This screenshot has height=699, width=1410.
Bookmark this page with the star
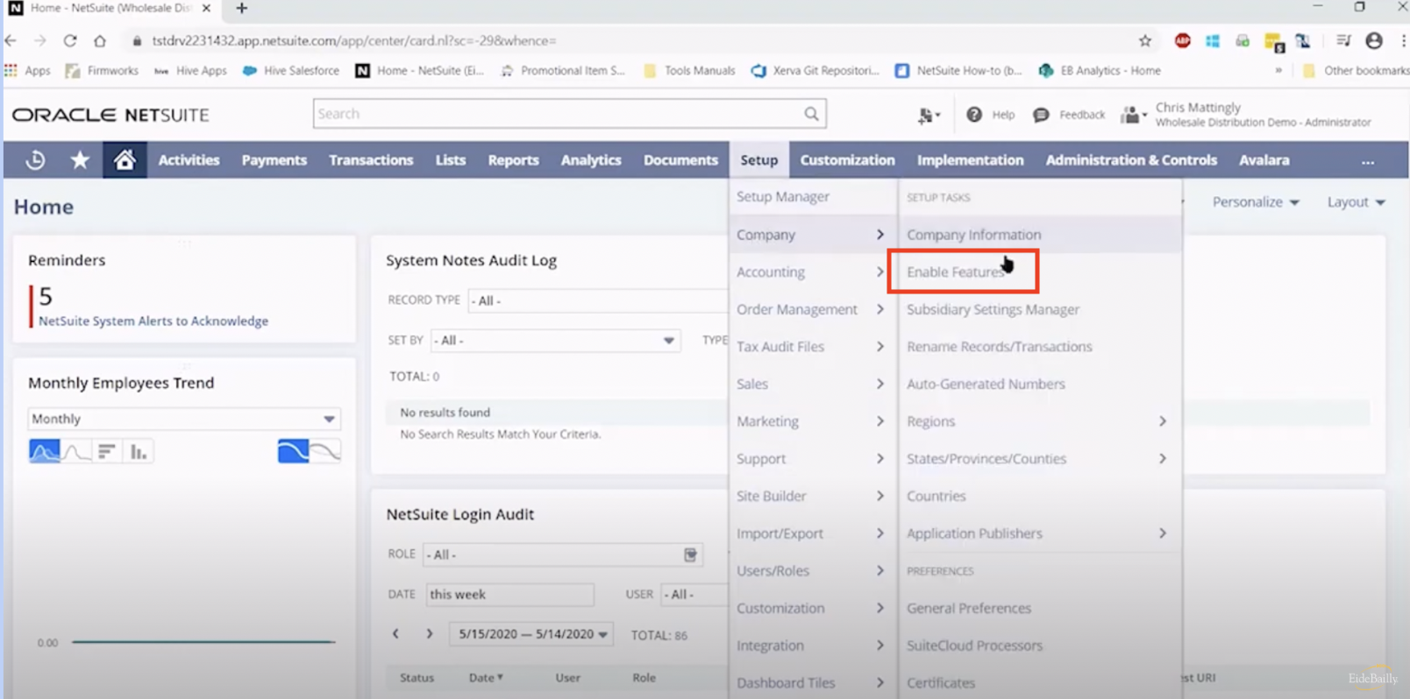1144,40
